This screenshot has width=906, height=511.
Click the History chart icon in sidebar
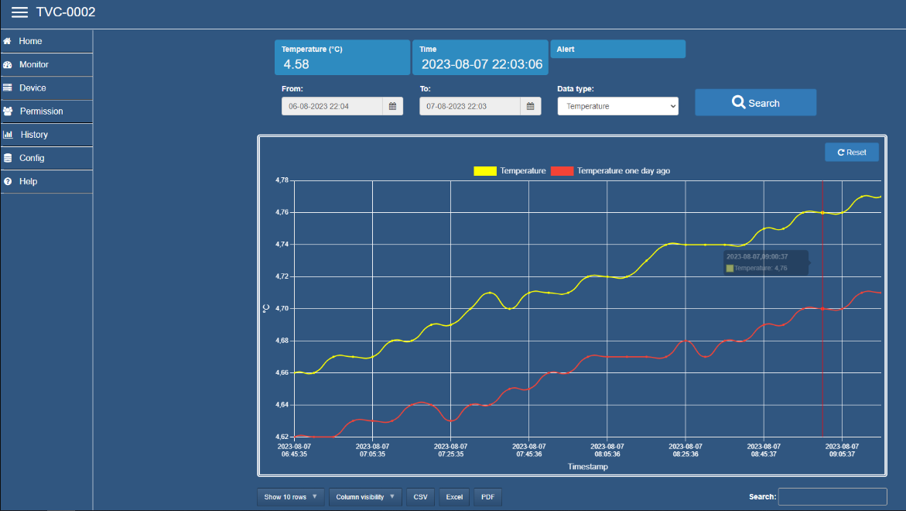click(x=8, y=135)
